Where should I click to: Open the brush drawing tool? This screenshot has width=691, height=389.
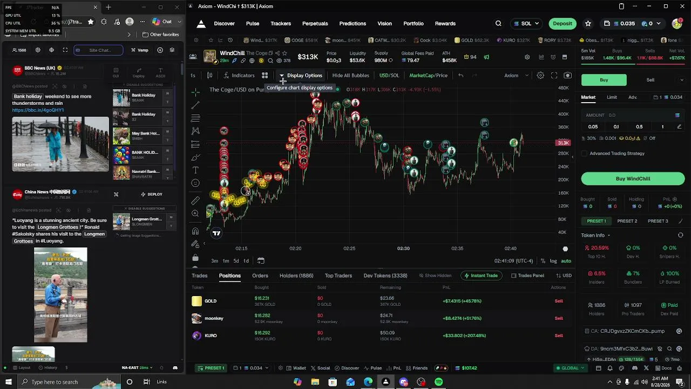tap(195, 157)
